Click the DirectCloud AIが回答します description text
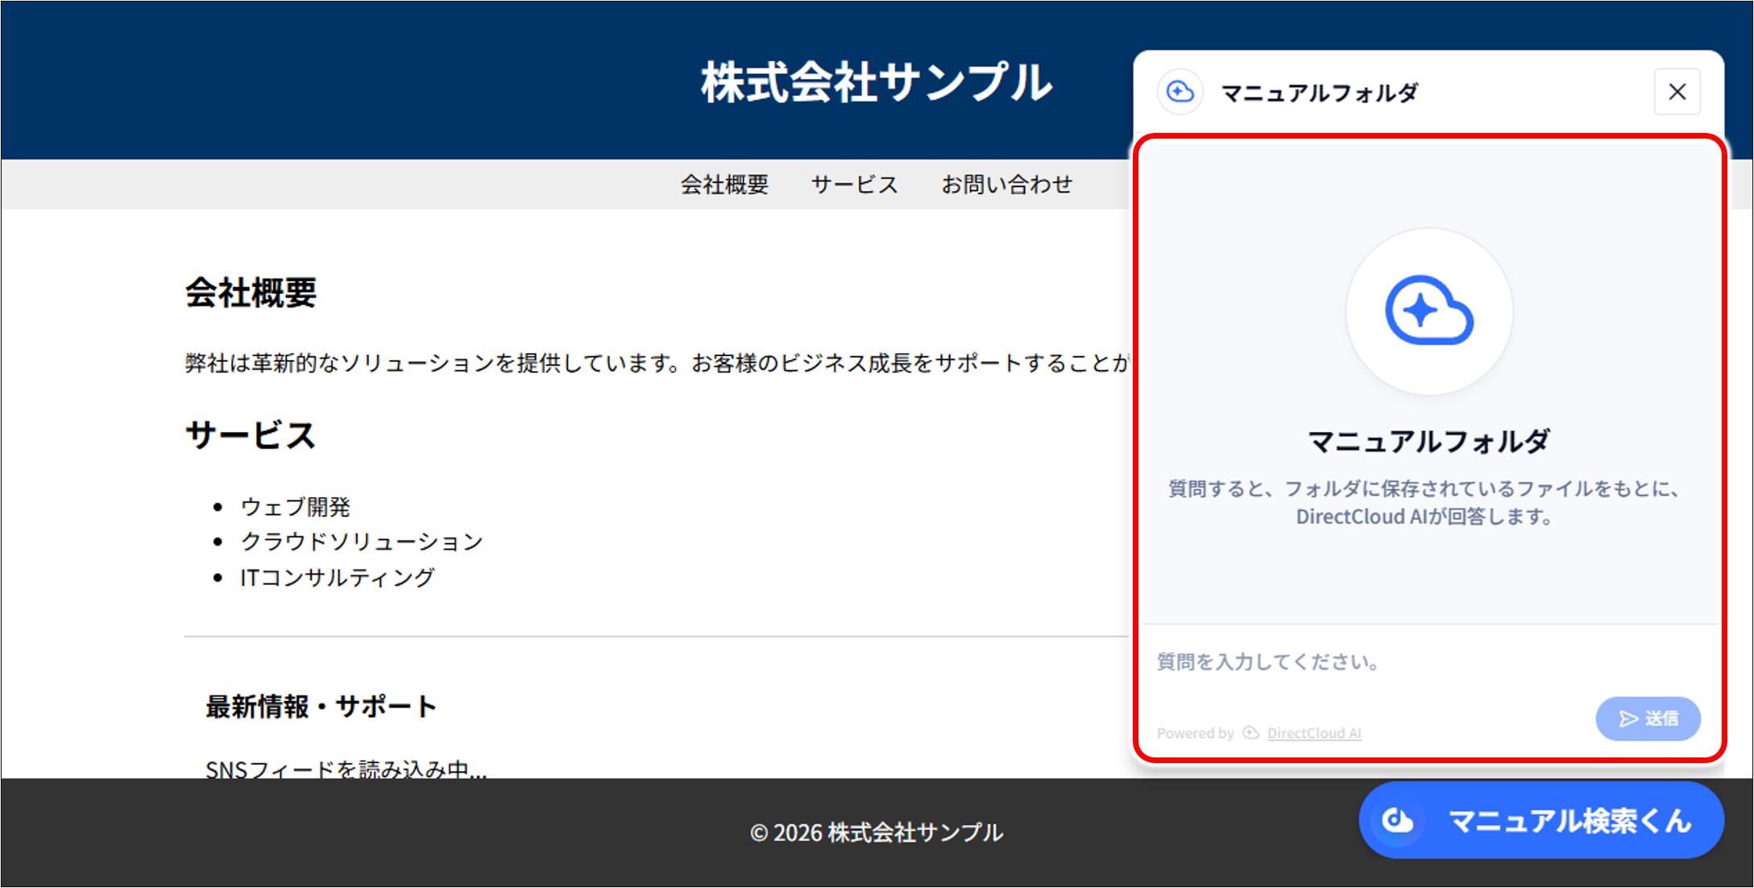The width and height of the screenshot is (1754, 888). pyautogui.click(x=1424, y=517)
